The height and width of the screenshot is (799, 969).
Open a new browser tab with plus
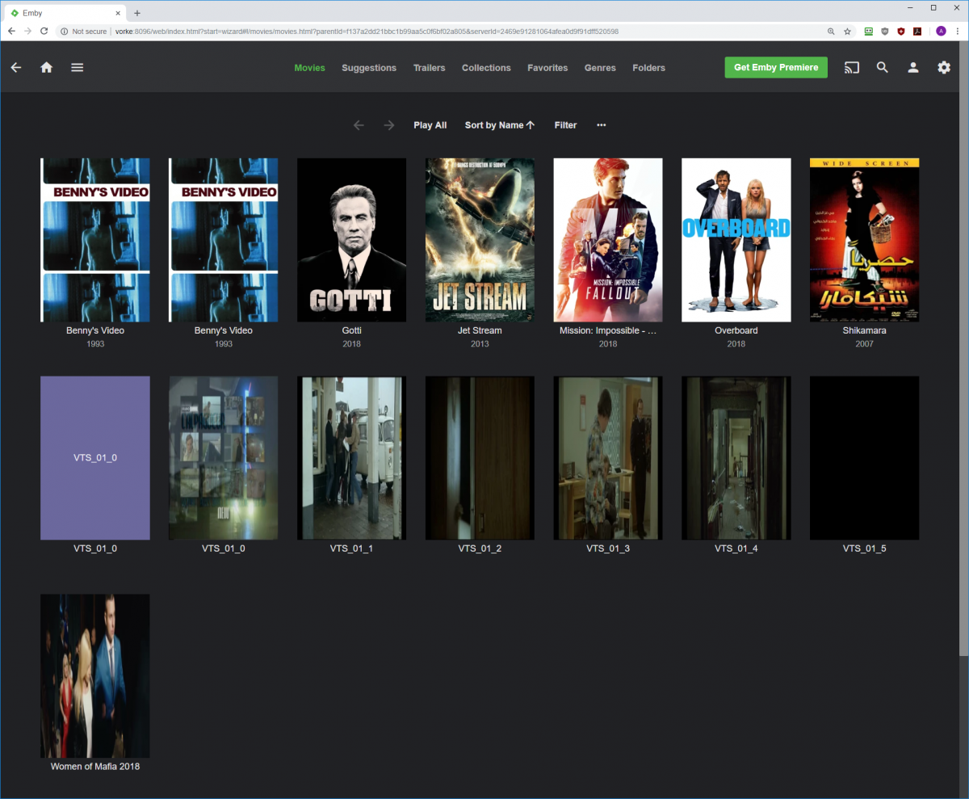coord(137,13)
